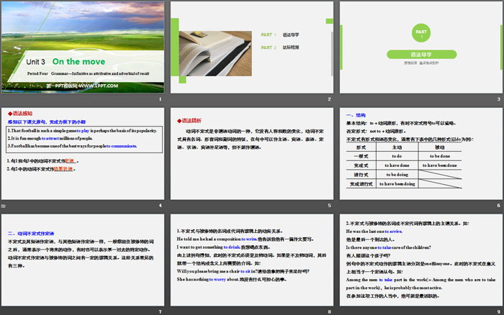This screenshot has width=504, height=315.
Task: Click 'PART 2' entry on slide 2
Action: [x=279, y=47]
